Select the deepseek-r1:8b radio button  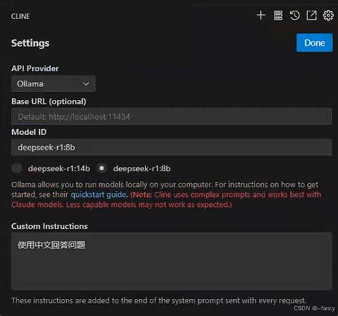pyautogui.click(x=102, y=168)
